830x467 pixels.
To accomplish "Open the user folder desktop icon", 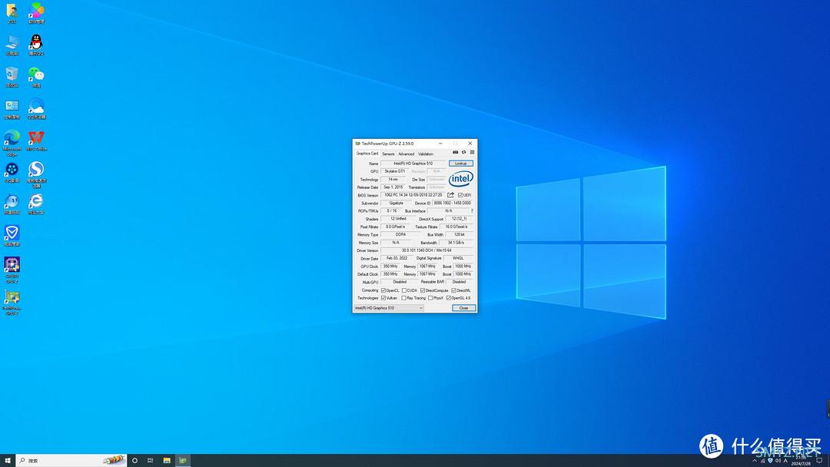I will click(x=12, y=13).
